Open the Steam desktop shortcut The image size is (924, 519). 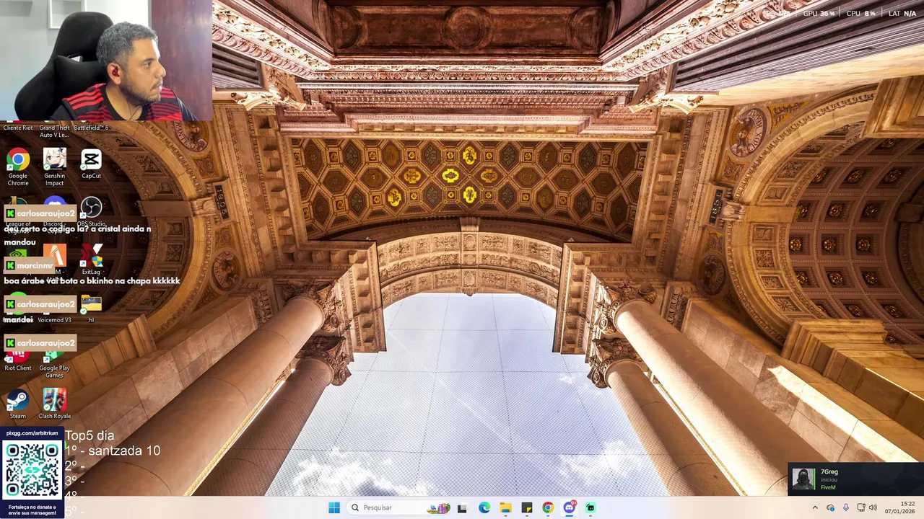point(18,404)
